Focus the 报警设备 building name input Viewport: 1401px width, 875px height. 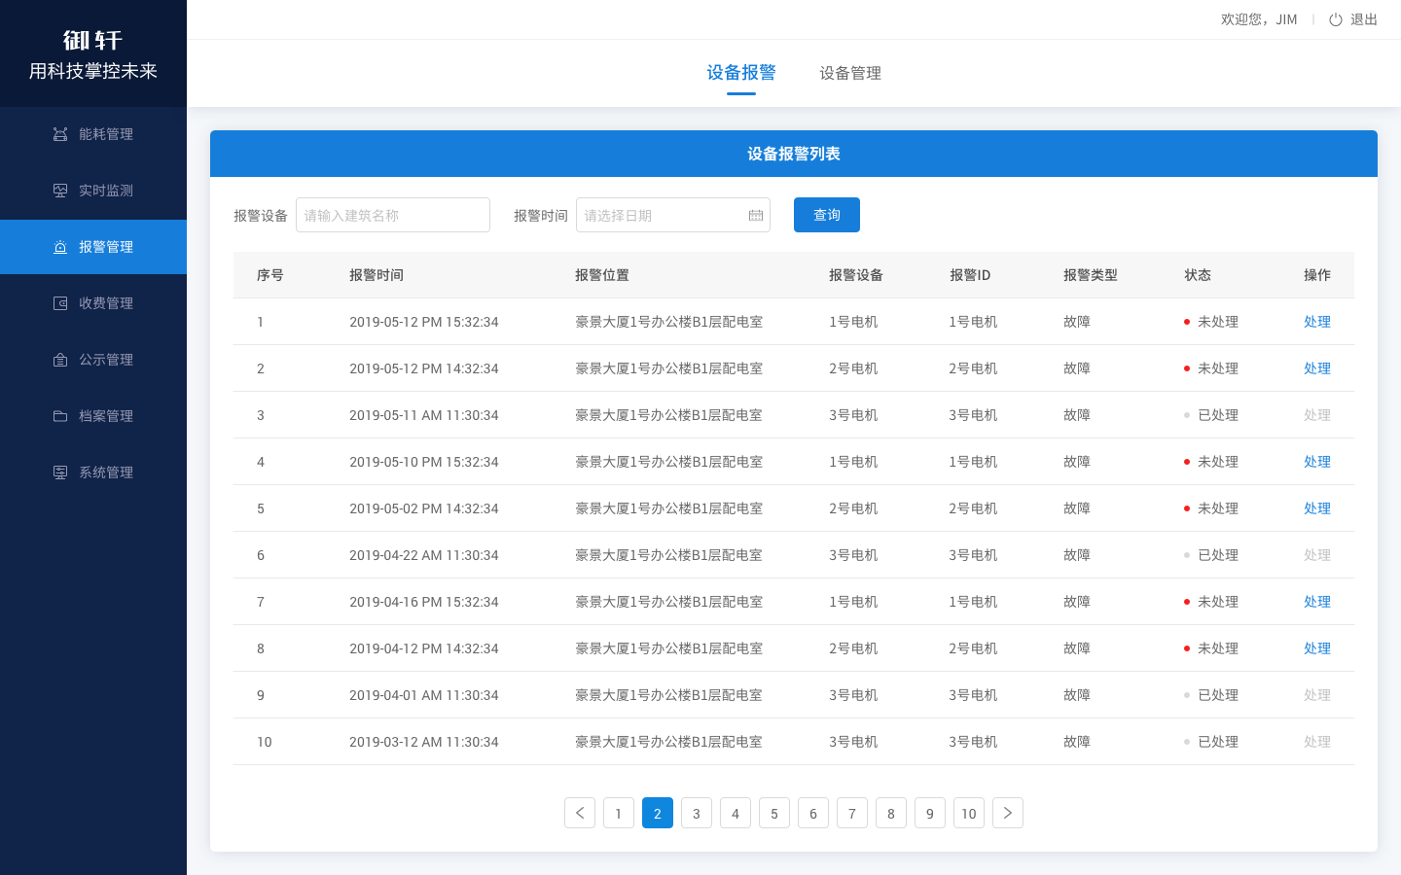[x=393, y=215]
